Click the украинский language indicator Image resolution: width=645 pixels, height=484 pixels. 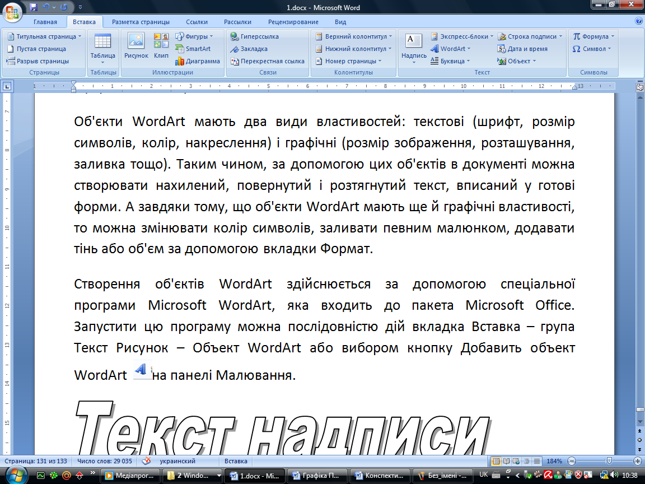pyautogui.click(x=177, y=461)
